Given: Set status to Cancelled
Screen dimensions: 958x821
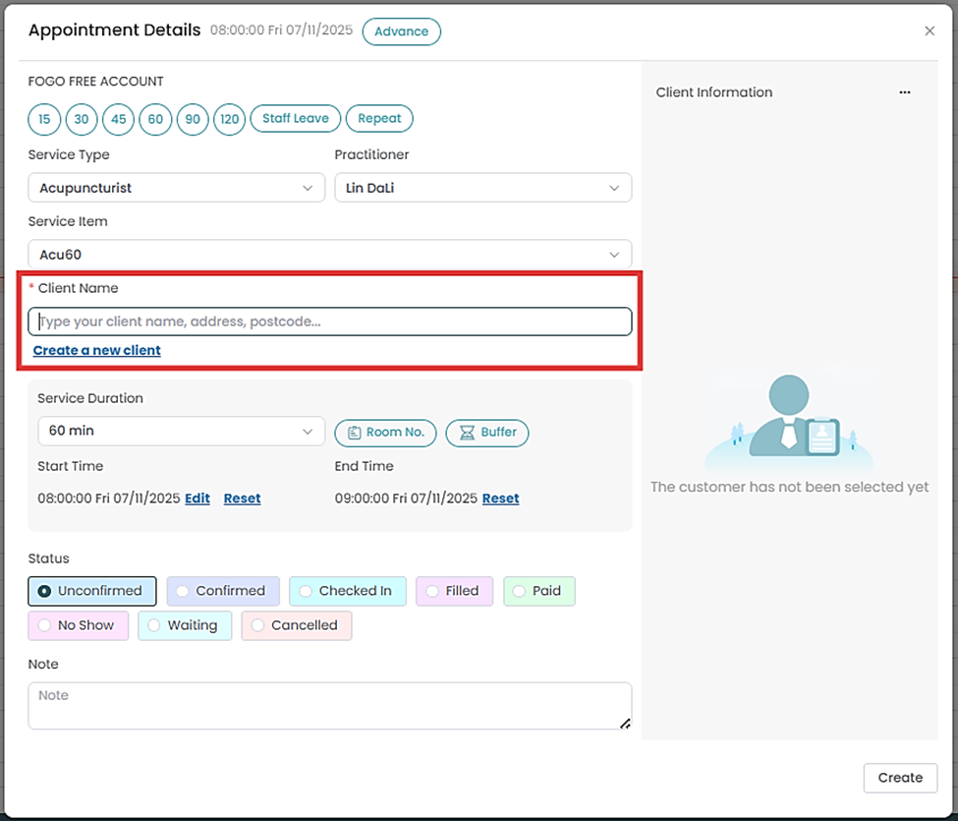Looking at the screenshot, I should pyautogui.click(x=296, y=625).
